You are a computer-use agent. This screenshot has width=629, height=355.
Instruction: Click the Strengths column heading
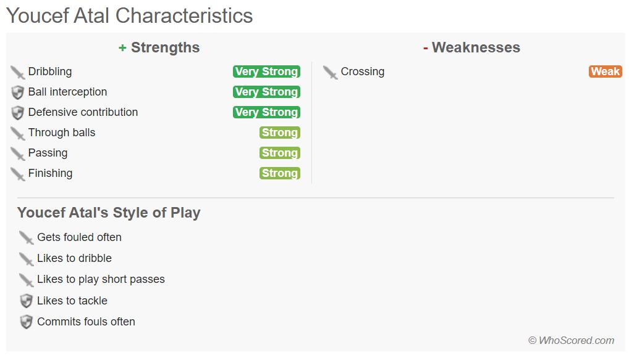[159, 47]
